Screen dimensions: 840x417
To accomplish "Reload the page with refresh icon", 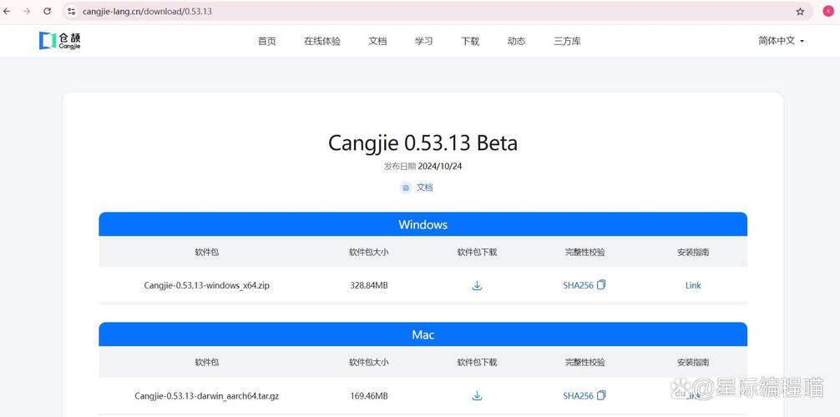I will click(47, 12).
